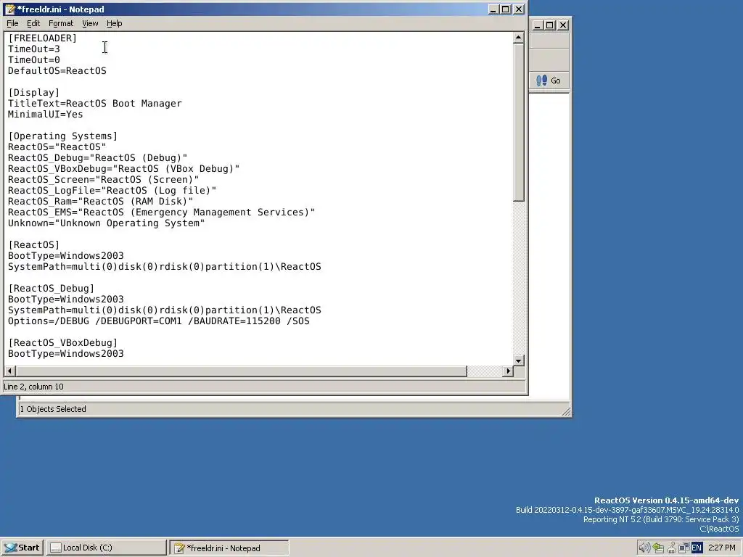Open the Format menu in Notepad
The height and width of the screenshot is (557, 743).
(61, 23)
